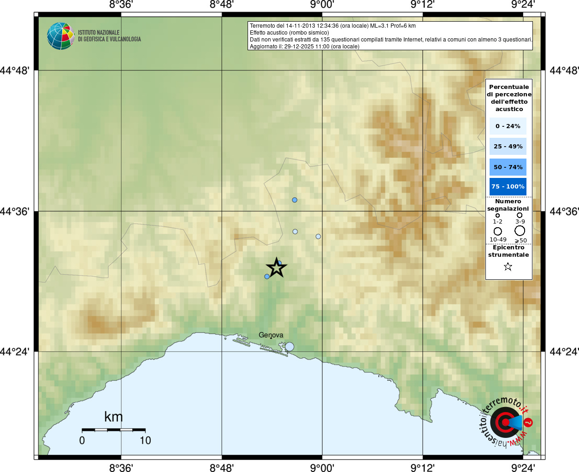Click the top 9°00' longitude label
Screen dimensions: 579x472
[x=322, y=5]
